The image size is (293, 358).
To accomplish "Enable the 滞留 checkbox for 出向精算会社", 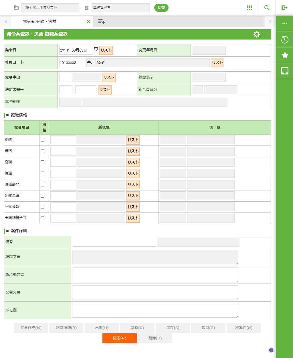I will pos(42,218).
